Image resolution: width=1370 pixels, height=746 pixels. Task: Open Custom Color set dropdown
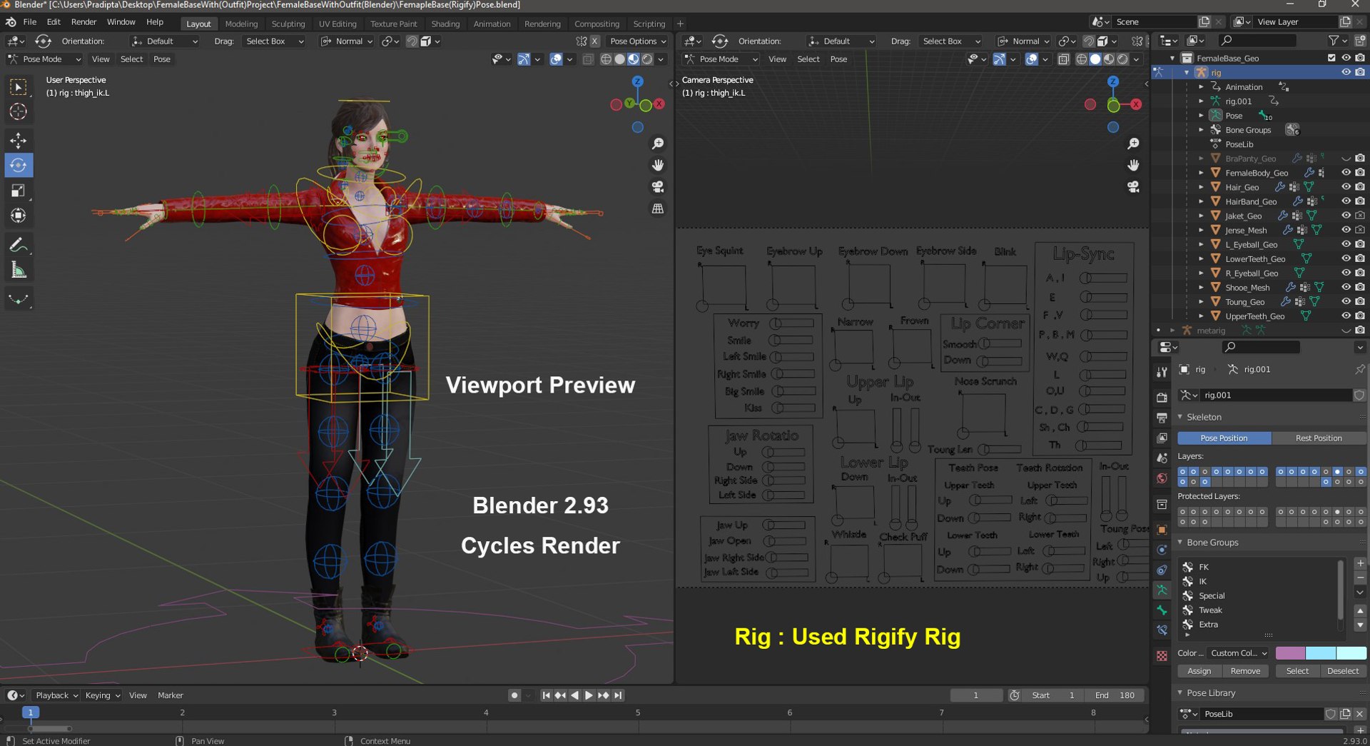click(1238, 653)
